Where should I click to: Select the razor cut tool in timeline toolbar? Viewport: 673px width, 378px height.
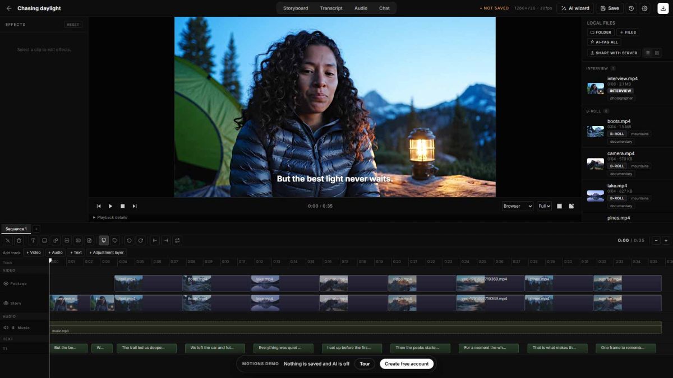[8, 240]
